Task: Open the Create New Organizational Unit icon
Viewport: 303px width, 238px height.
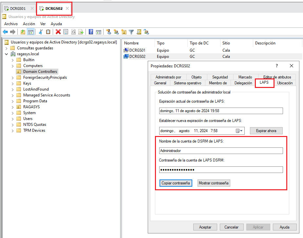Action: coord(124,32)
